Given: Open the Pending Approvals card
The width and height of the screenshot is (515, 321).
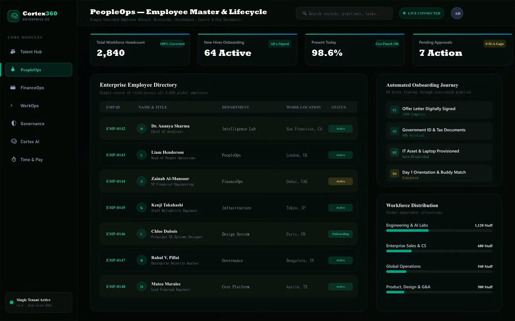Looking at the screenshot, I should coord(462,49).
